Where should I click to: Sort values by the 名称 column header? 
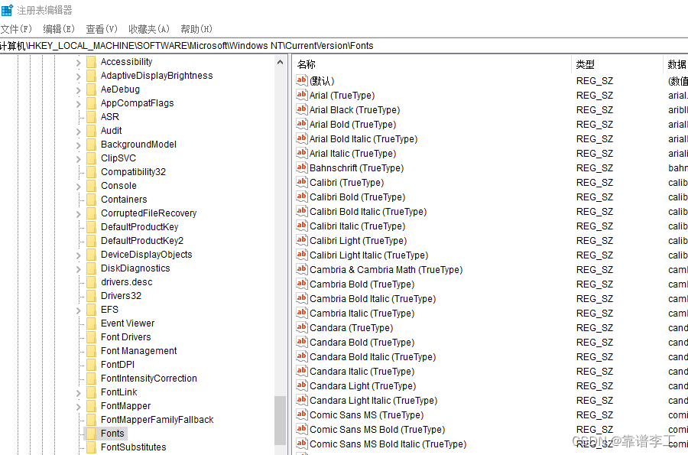432,64
